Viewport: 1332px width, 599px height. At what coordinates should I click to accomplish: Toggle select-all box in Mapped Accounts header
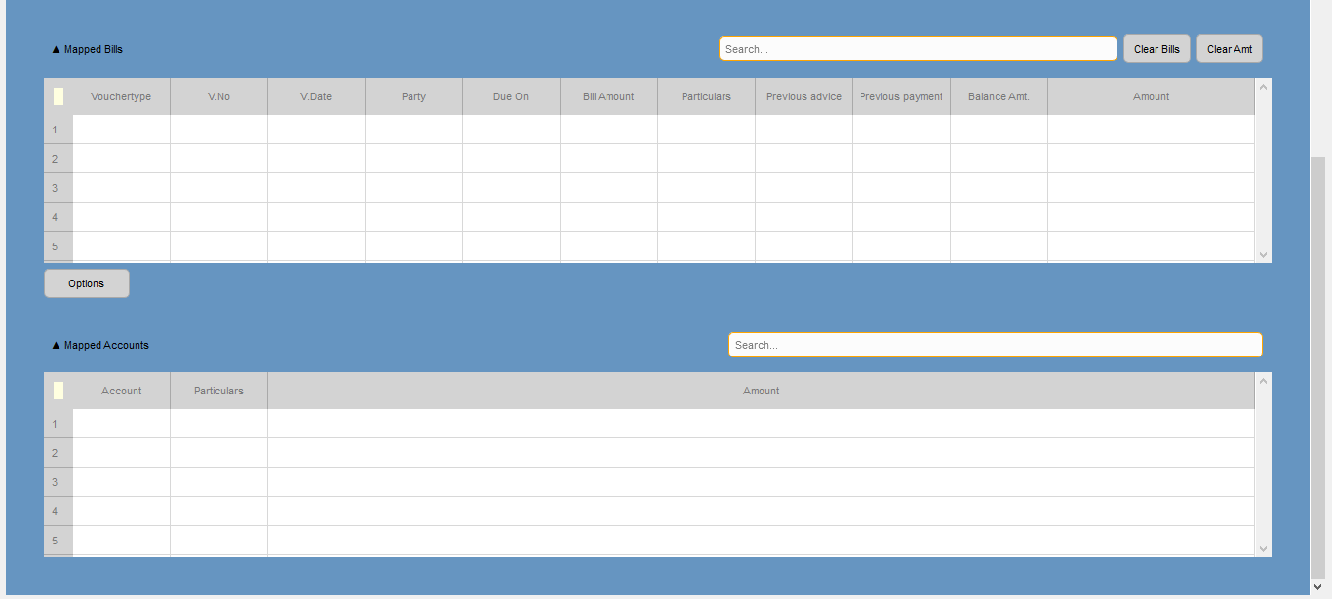tap(59, 391)
